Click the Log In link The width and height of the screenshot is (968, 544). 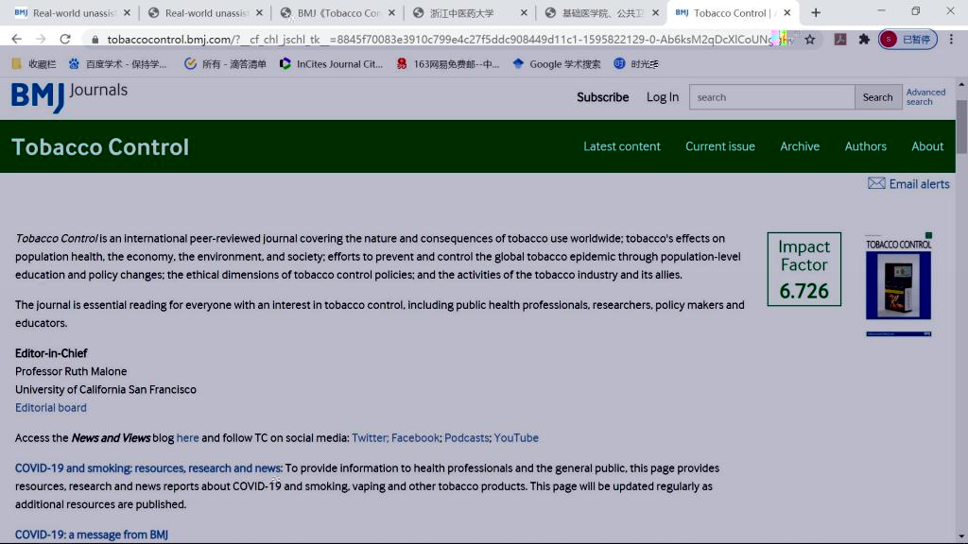click(663, 97)
